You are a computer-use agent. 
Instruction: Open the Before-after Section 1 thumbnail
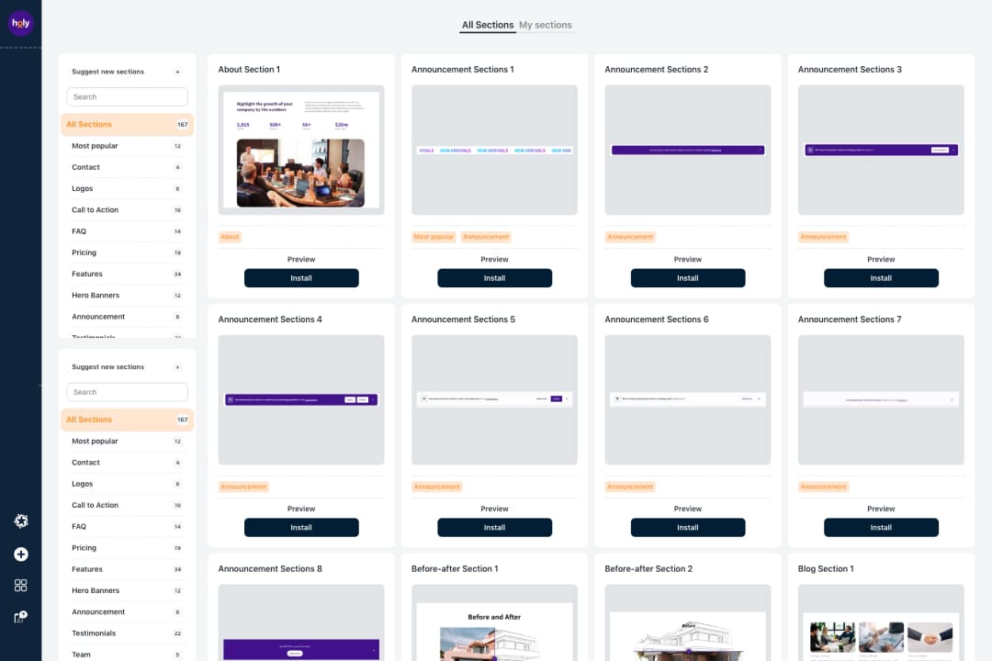[x=495, y=622]
